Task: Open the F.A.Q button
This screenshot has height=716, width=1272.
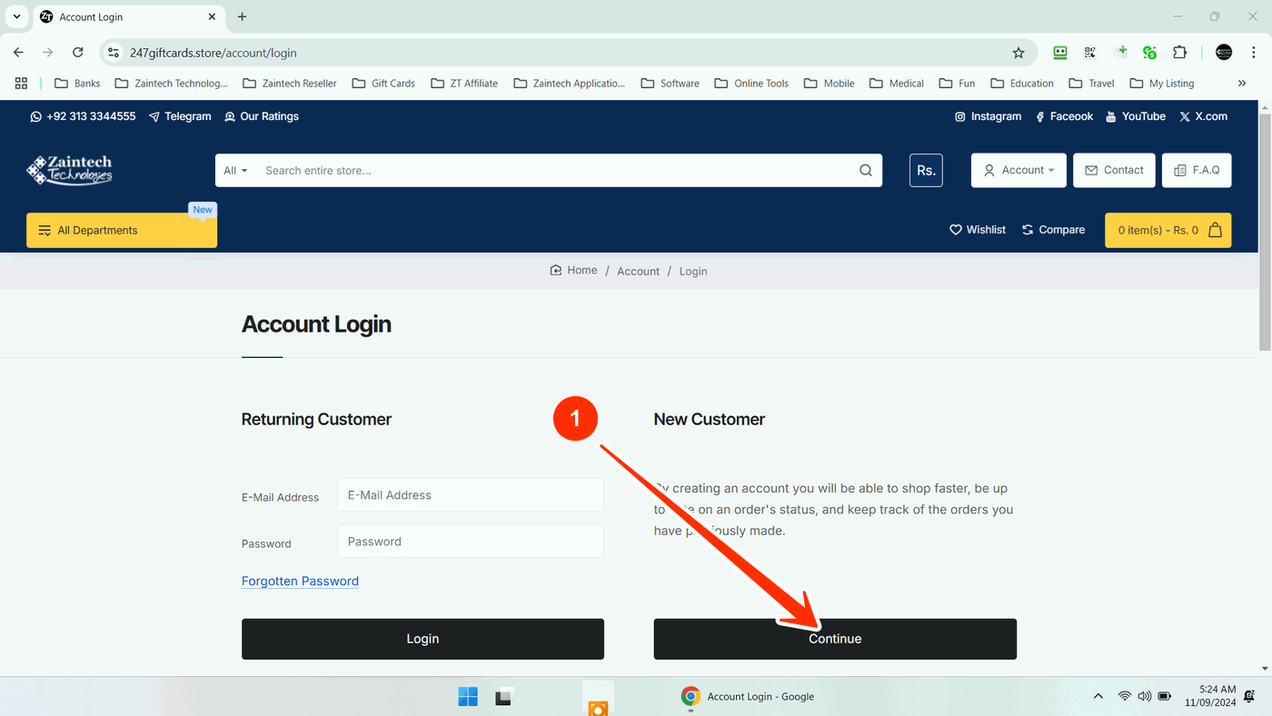Action: point(1197,171)
